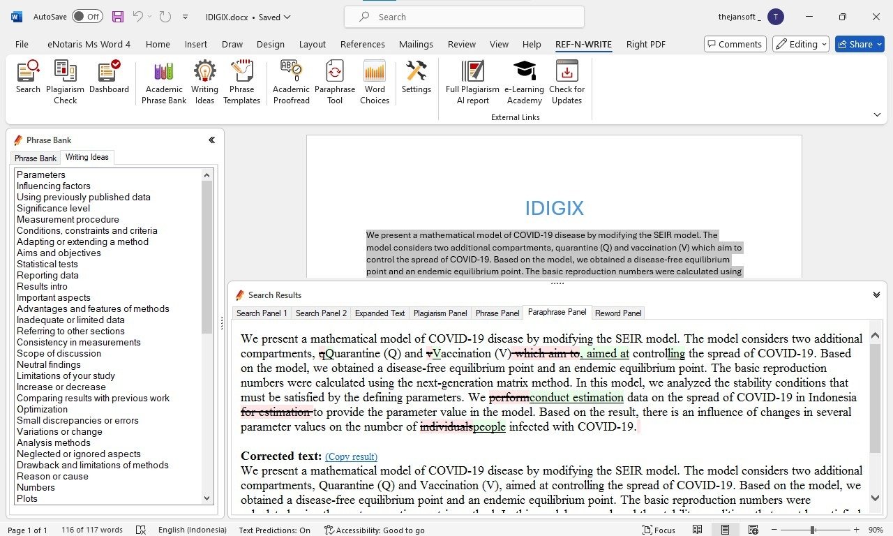Open REF-N-WRITE Settings
The width and height of the screenshot is (893, 536).
[x=417, y=77]
